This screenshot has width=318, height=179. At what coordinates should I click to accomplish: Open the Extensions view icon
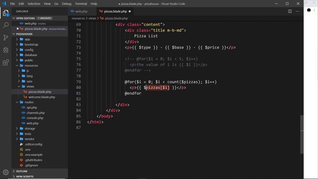[x=5, y=62]
